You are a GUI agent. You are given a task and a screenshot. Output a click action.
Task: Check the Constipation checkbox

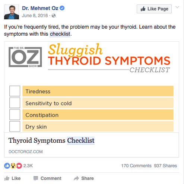pyautogui.click(x=15, y=114)
